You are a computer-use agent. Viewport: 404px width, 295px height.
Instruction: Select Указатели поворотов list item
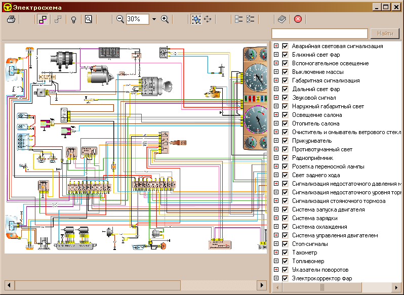320,270
